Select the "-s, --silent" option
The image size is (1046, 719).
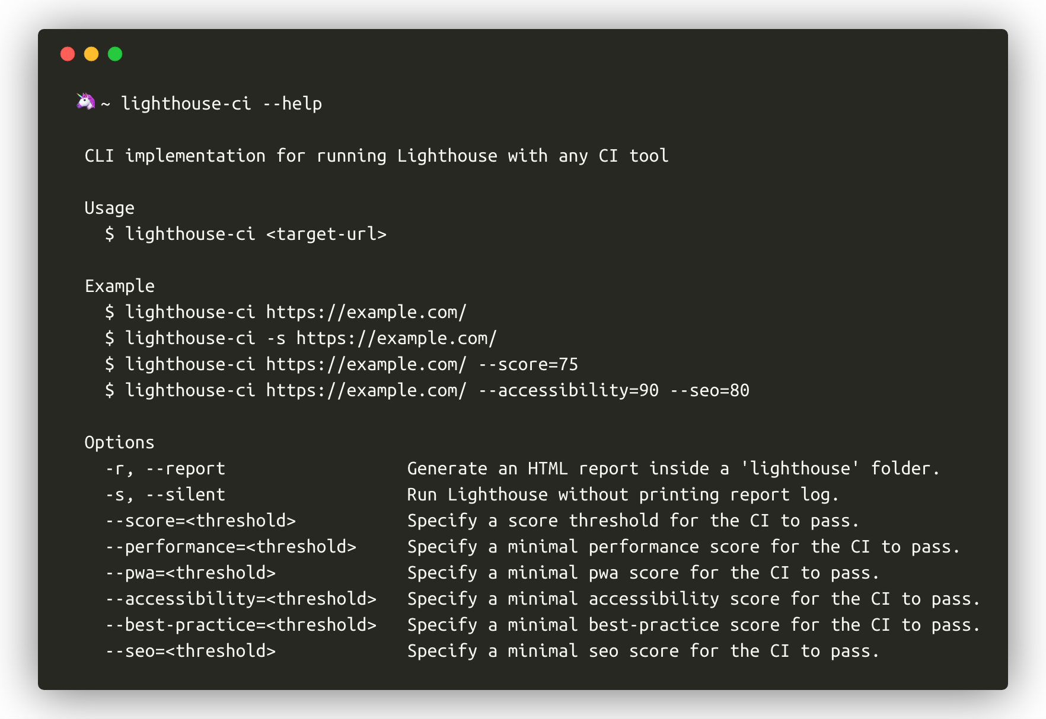pos(165,495)
